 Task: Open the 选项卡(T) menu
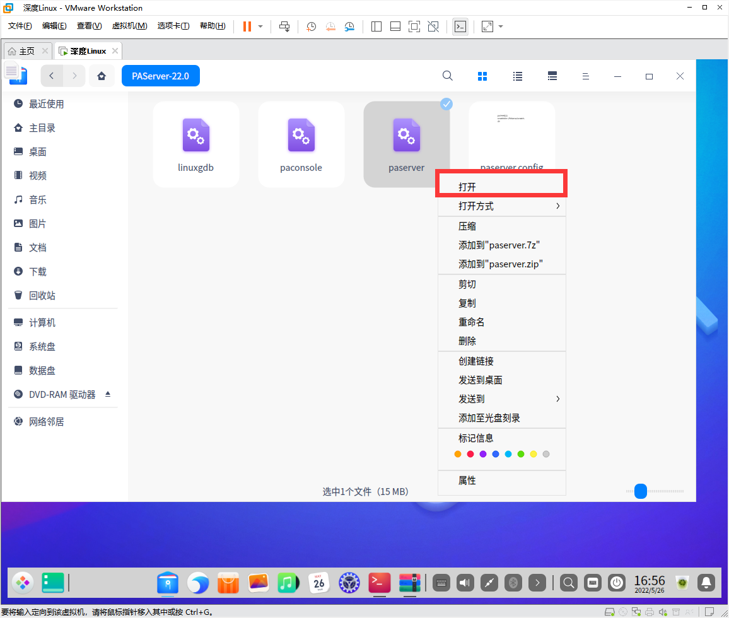click(x=173, y=26)
